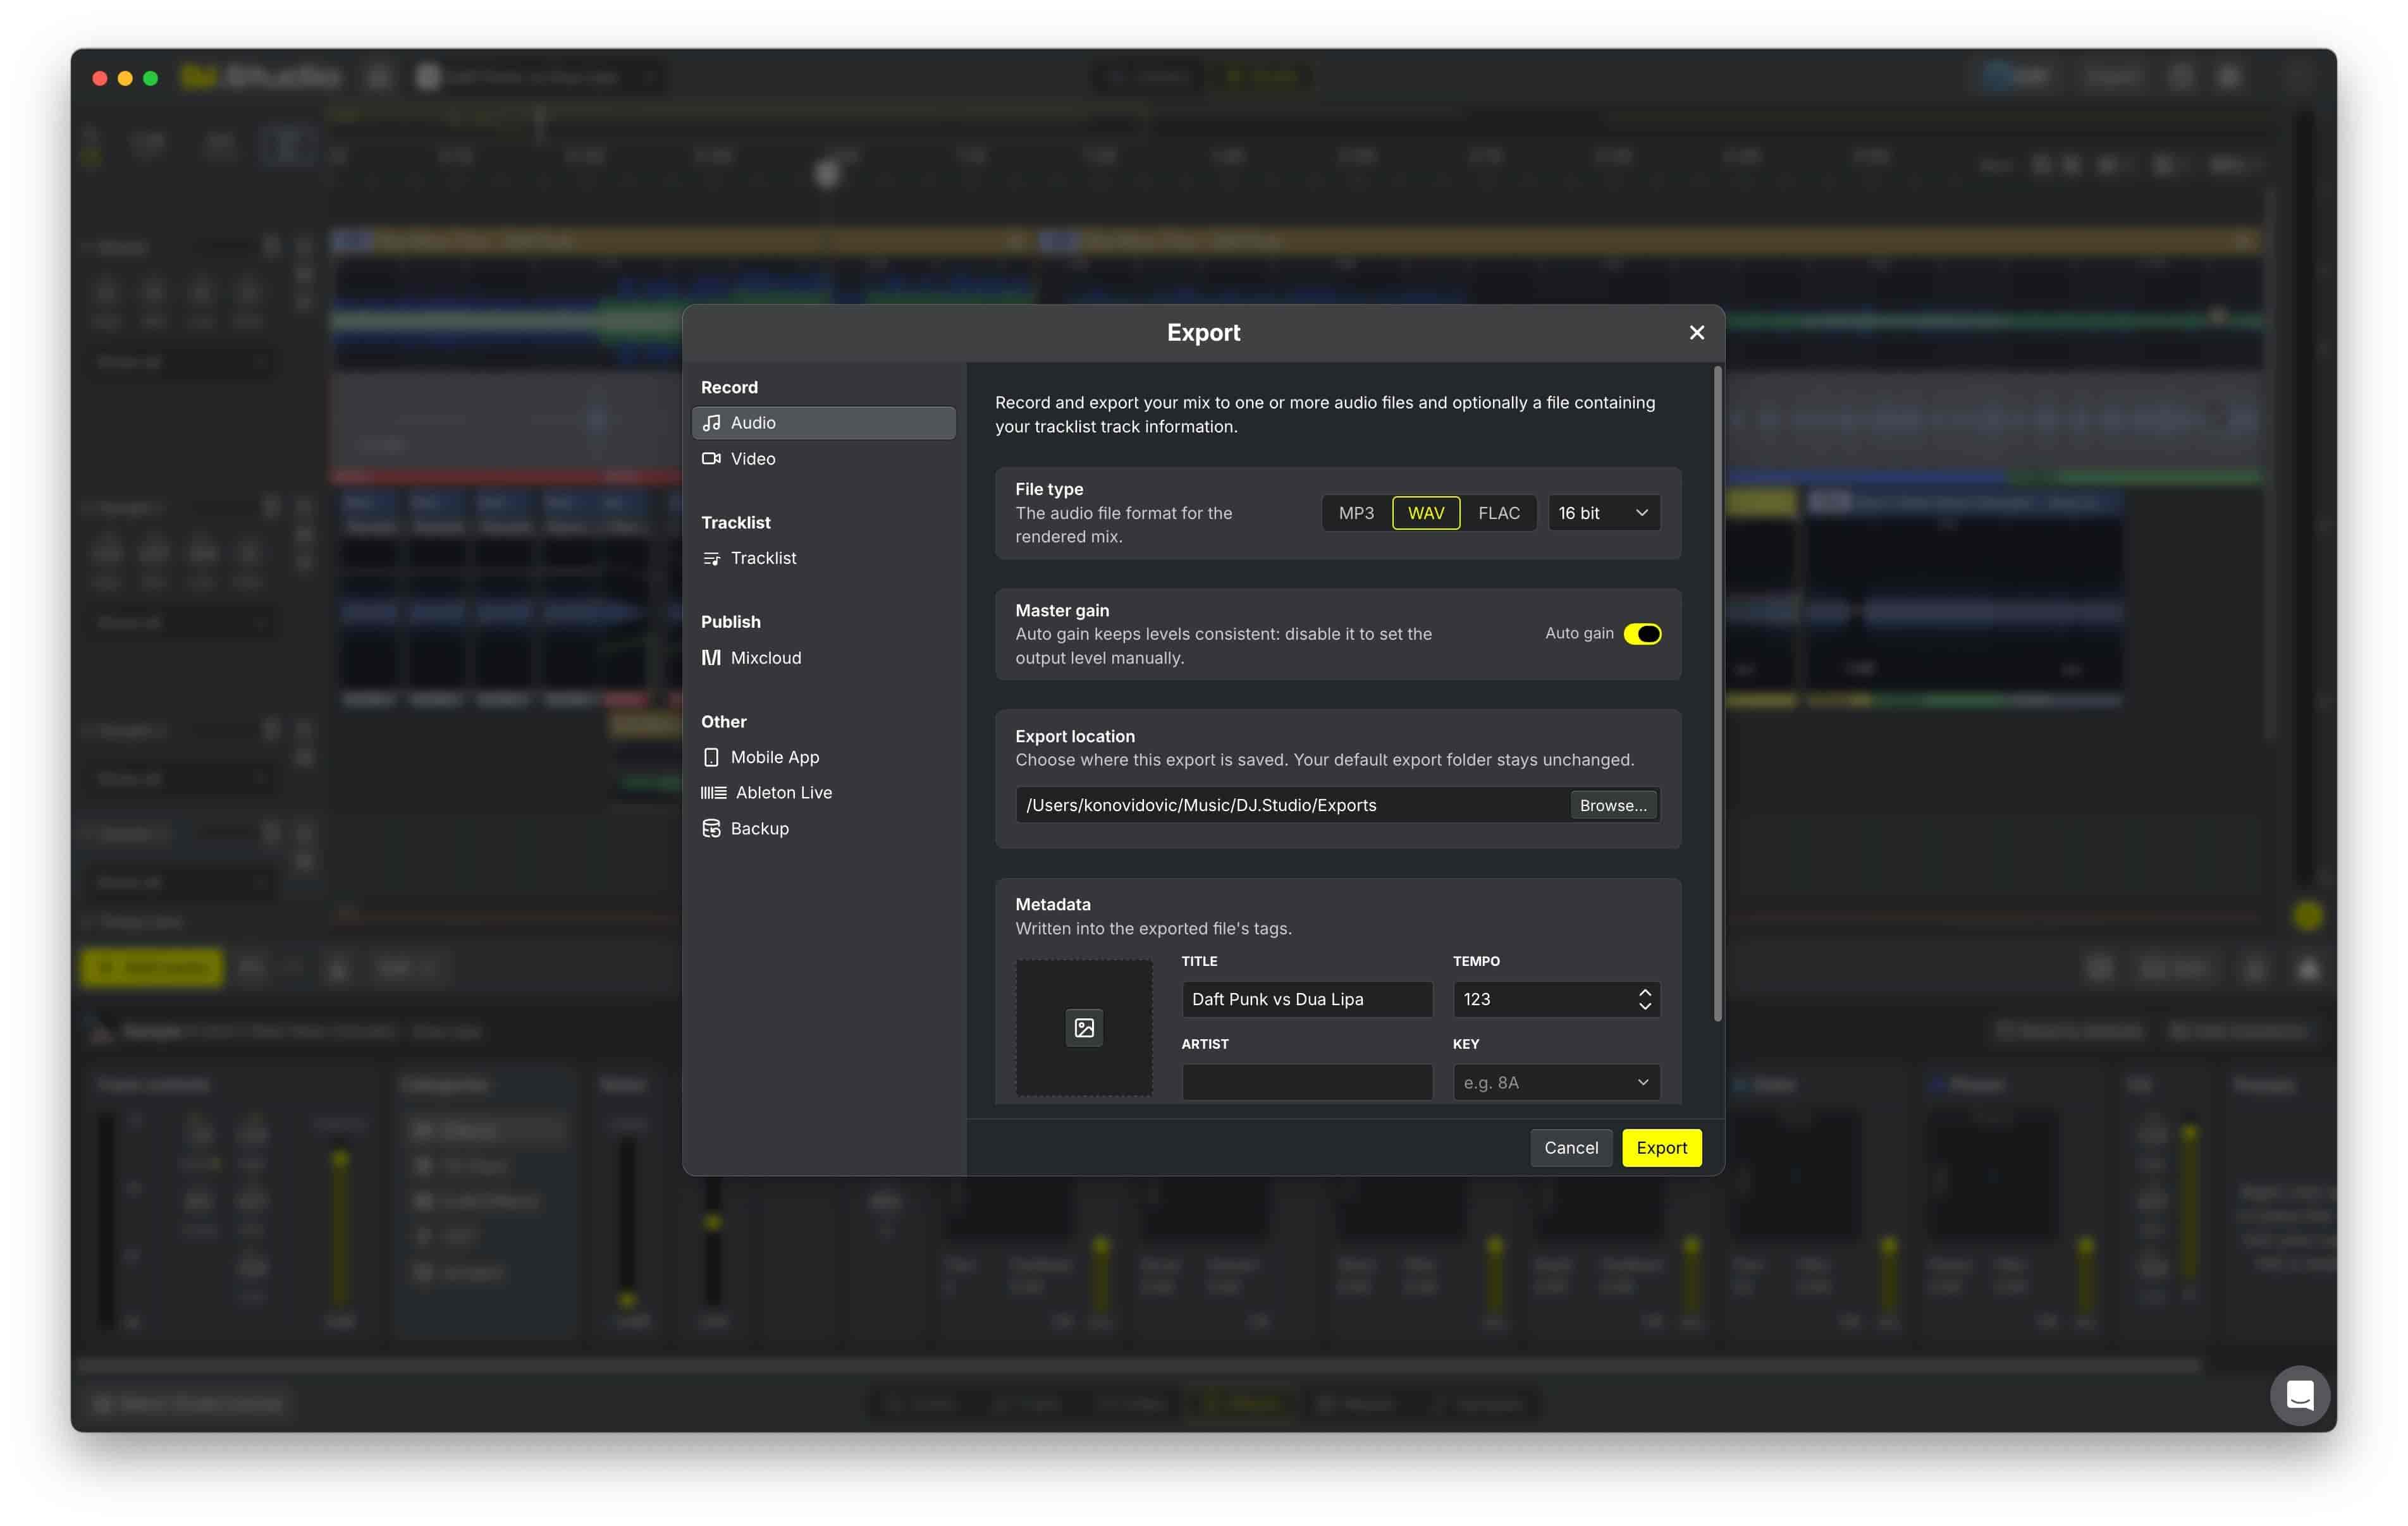Open the Backup option
This screenshot has width=2408, height=1526.
(x=823, y=828)
